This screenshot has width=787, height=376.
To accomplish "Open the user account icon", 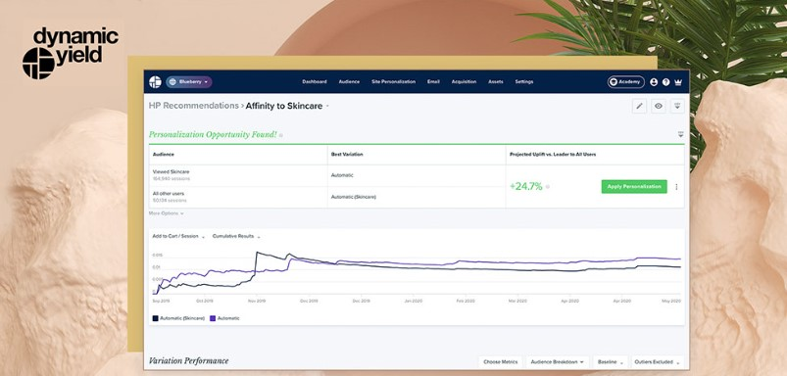I will [x=654, y=81].
